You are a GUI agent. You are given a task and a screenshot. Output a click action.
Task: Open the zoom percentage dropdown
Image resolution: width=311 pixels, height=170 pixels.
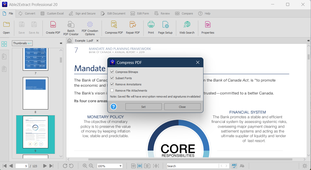pyautogui.click(x=120, y=166)
